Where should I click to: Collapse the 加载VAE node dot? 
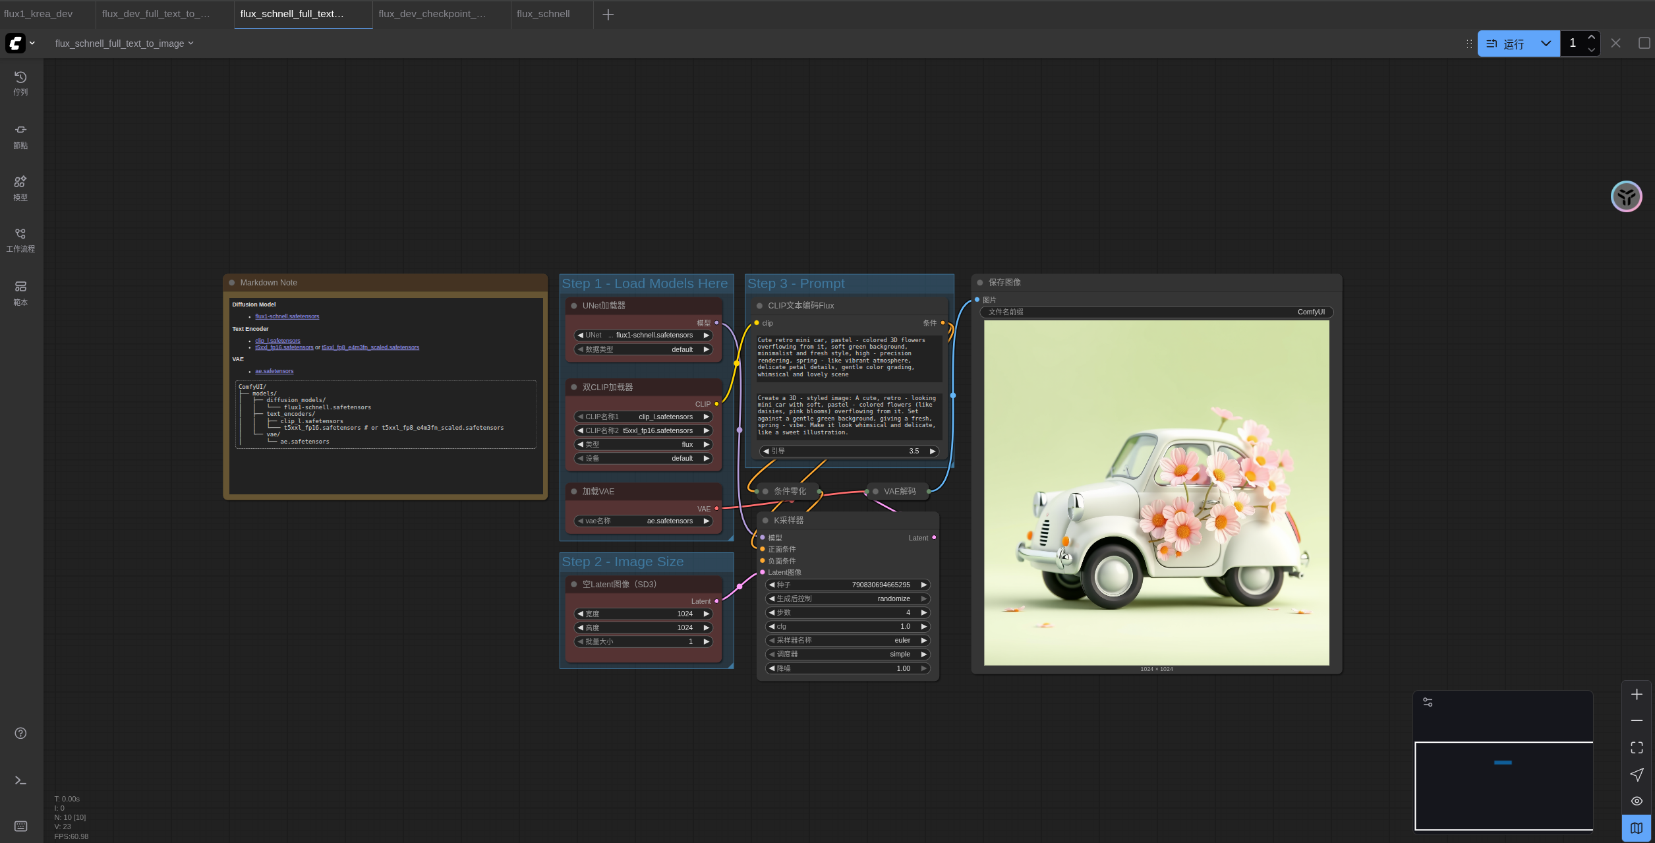click(574, 492)
